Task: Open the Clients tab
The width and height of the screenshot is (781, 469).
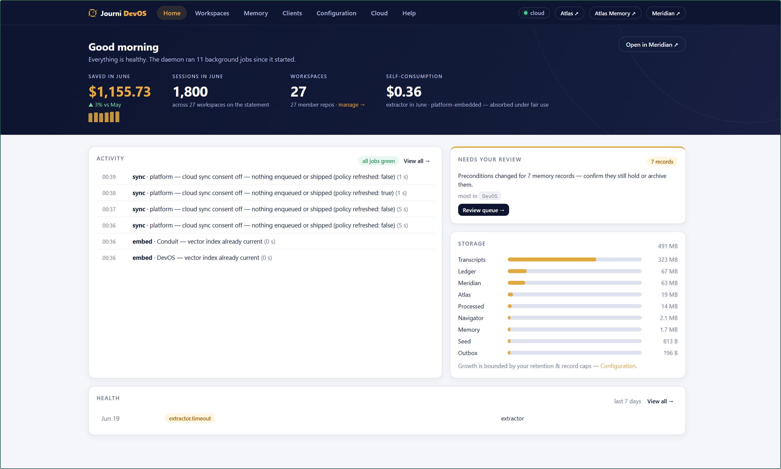Action: pyautogui.click(x=292, y=13)
